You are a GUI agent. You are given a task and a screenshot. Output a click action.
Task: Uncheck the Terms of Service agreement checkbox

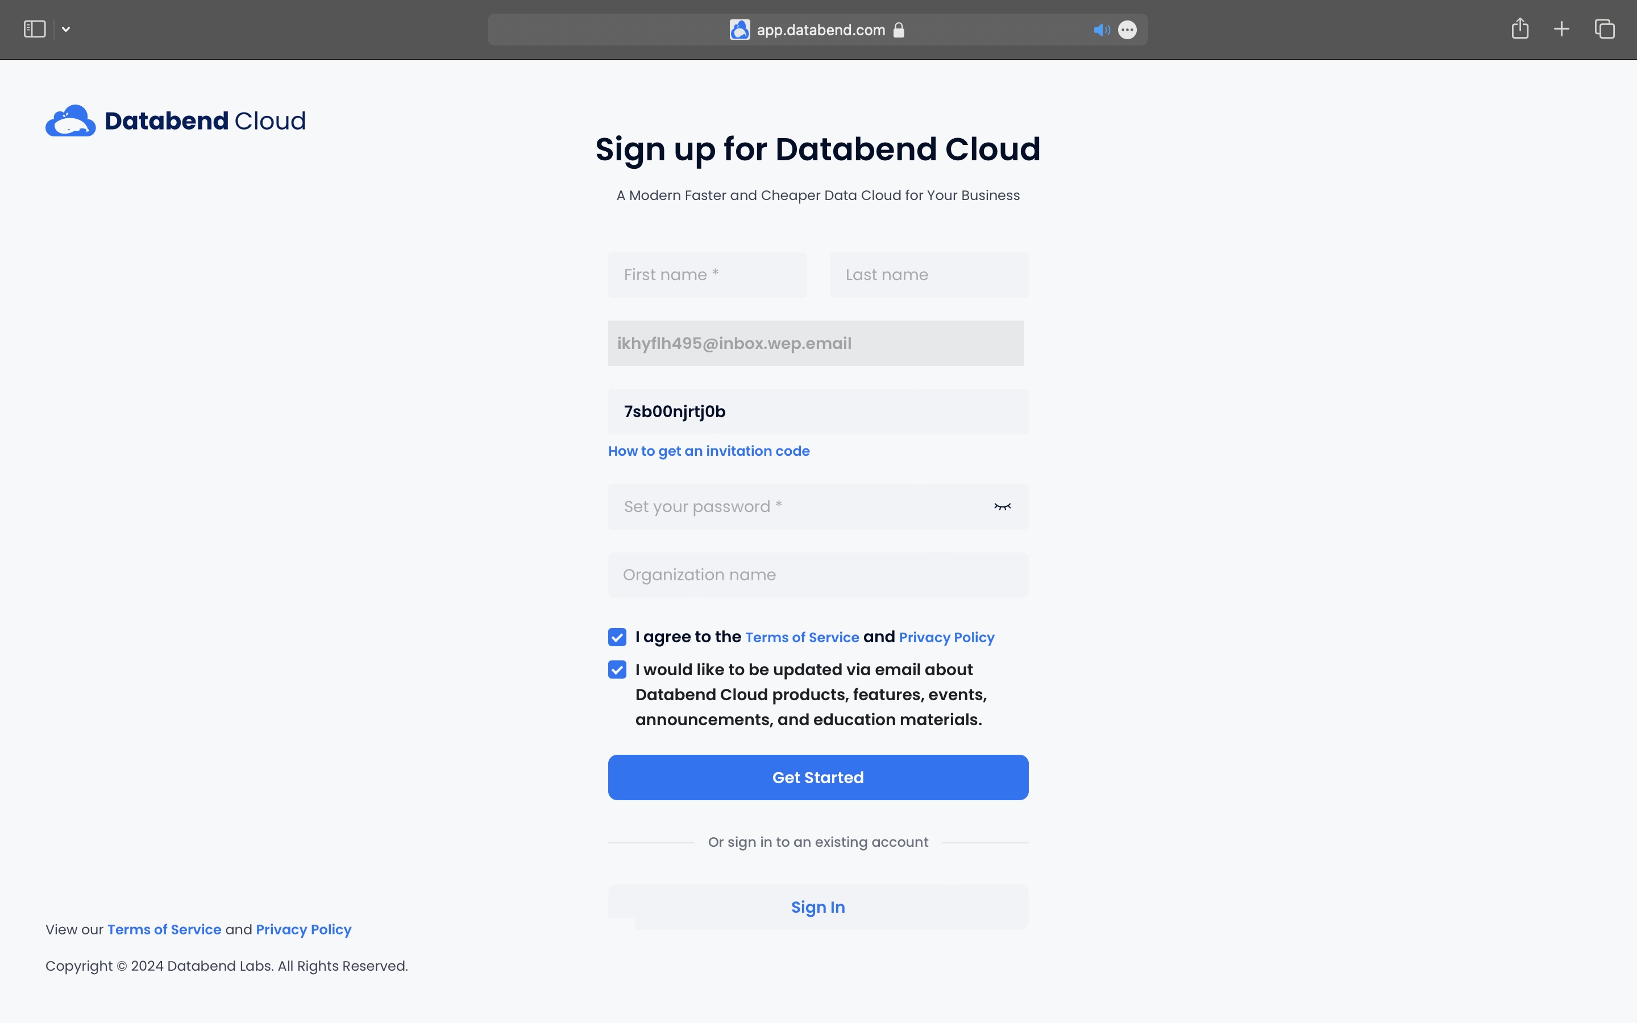point(617,637)
